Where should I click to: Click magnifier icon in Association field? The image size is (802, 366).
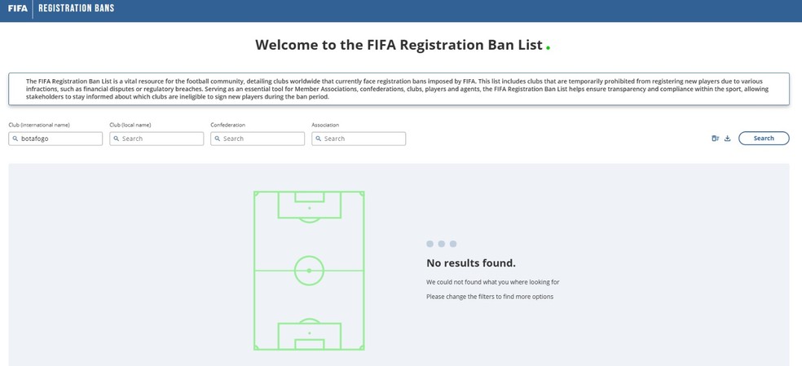coord(319,139)
